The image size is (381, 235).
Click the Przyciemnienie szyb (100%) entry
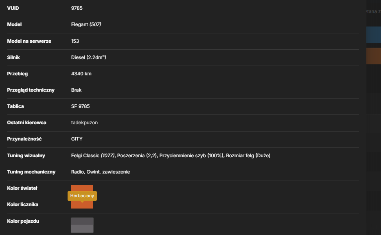pyautogui.click(x=191, y=156)
